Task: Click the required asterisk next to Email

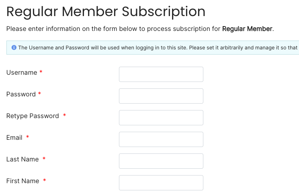Action: click(27, 137)
